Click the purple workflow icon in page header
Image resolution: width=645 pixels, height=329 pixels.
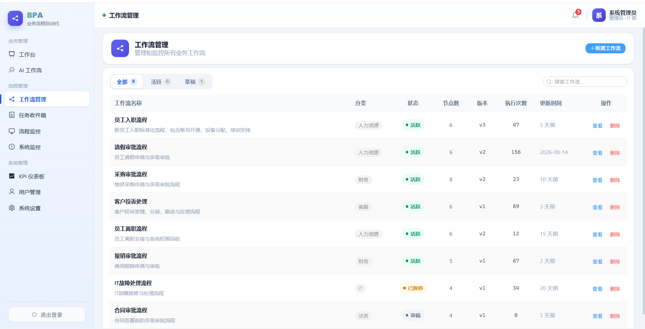120,48
